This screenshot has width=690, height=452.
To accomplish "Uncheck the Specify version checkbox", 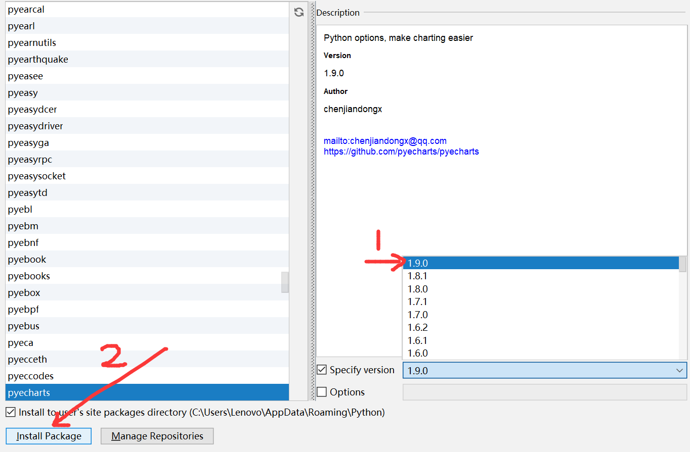I will click(322, 370).
